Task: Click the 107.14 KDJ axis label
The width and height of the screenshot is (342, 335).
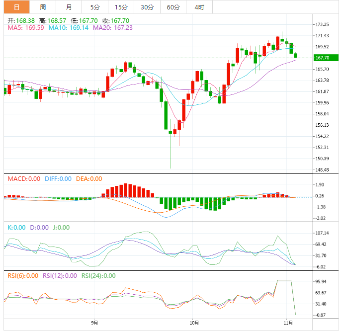Action: pyautogui.click(x=322, y=233)
